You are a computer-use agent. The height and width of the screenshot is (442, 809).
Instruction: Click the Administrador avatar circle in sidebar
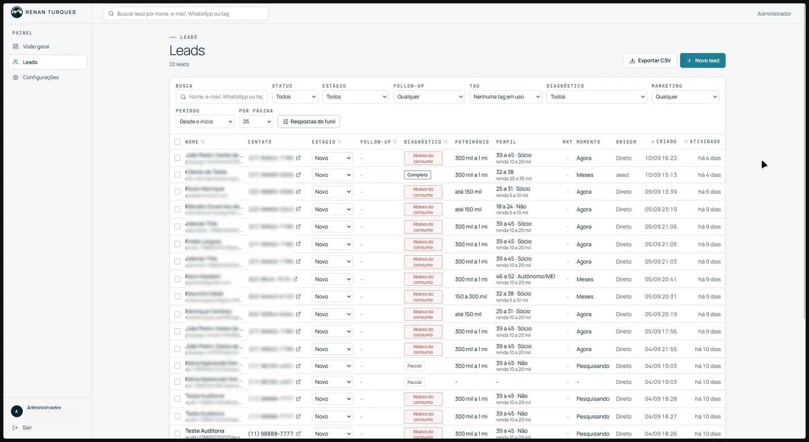pos(17,411)
